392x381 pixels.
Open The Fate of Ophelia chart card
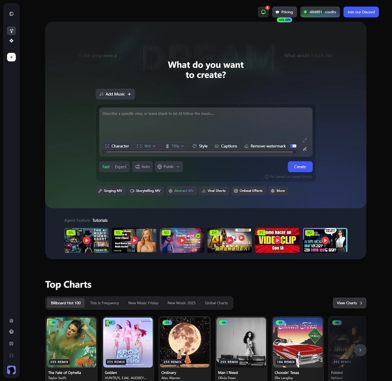71,348
